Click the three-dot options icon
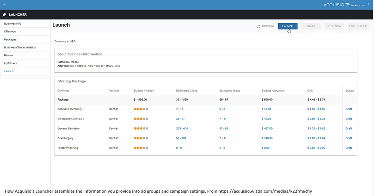Viewport: 374px width, 196px height. coord(369,5)
